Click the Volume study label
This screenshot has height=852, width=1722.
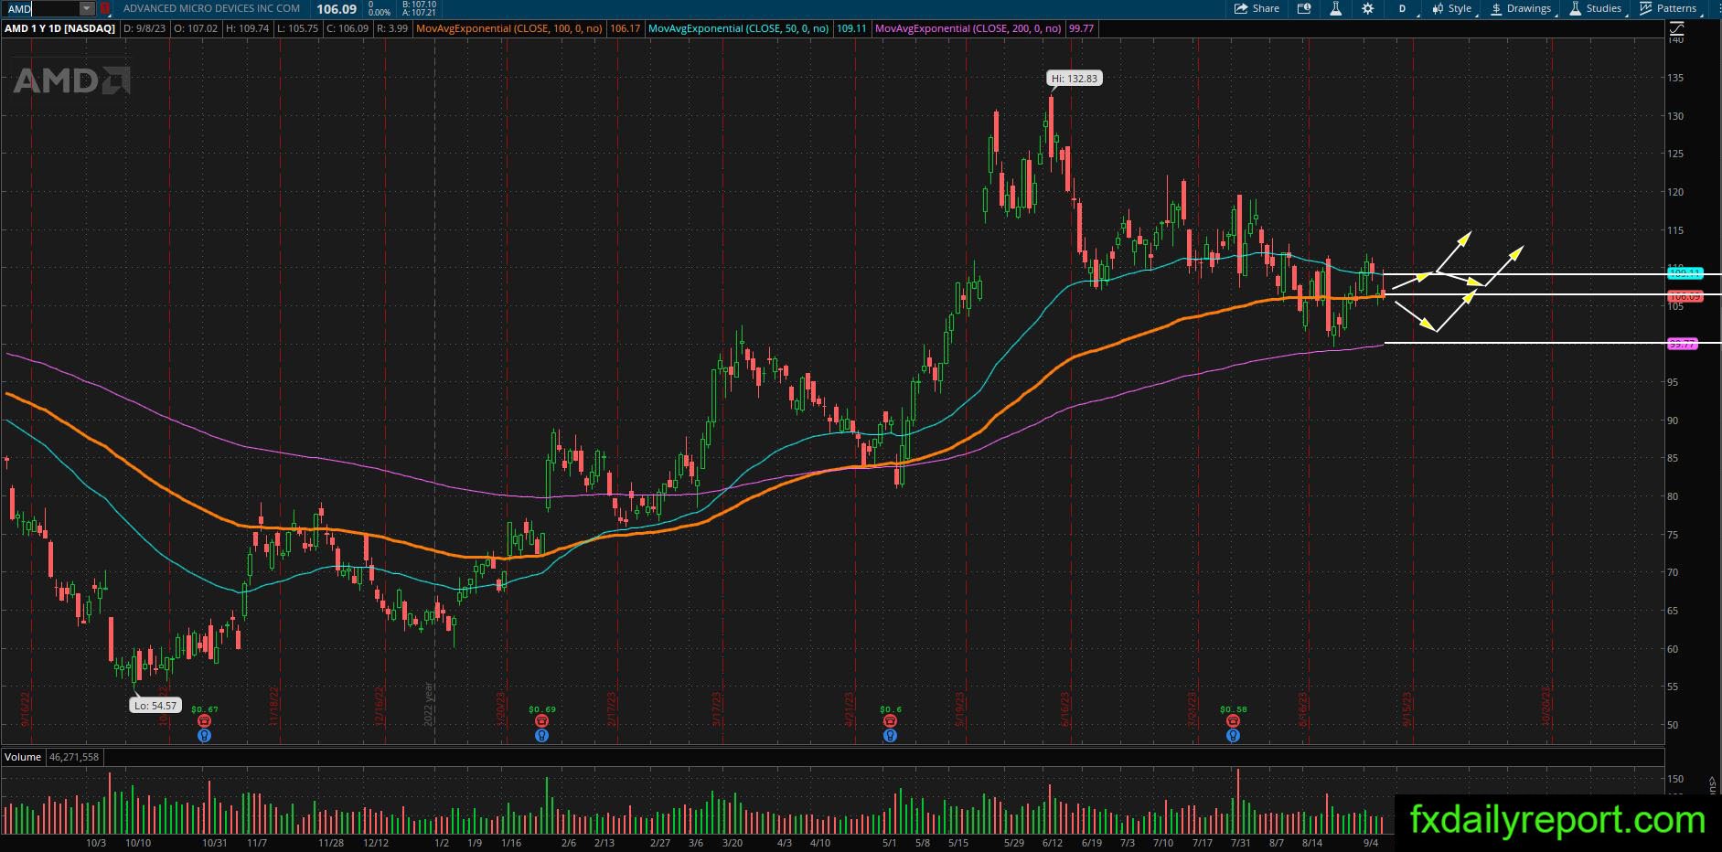point(23,757)
